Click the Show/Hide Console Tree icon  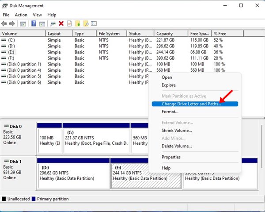tap(23, 23)
